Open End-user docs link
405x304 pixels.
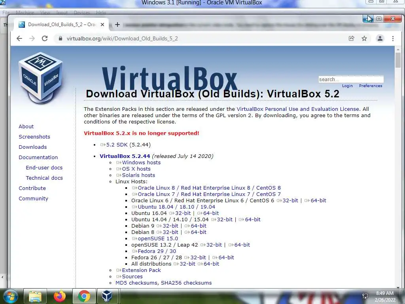44,167
